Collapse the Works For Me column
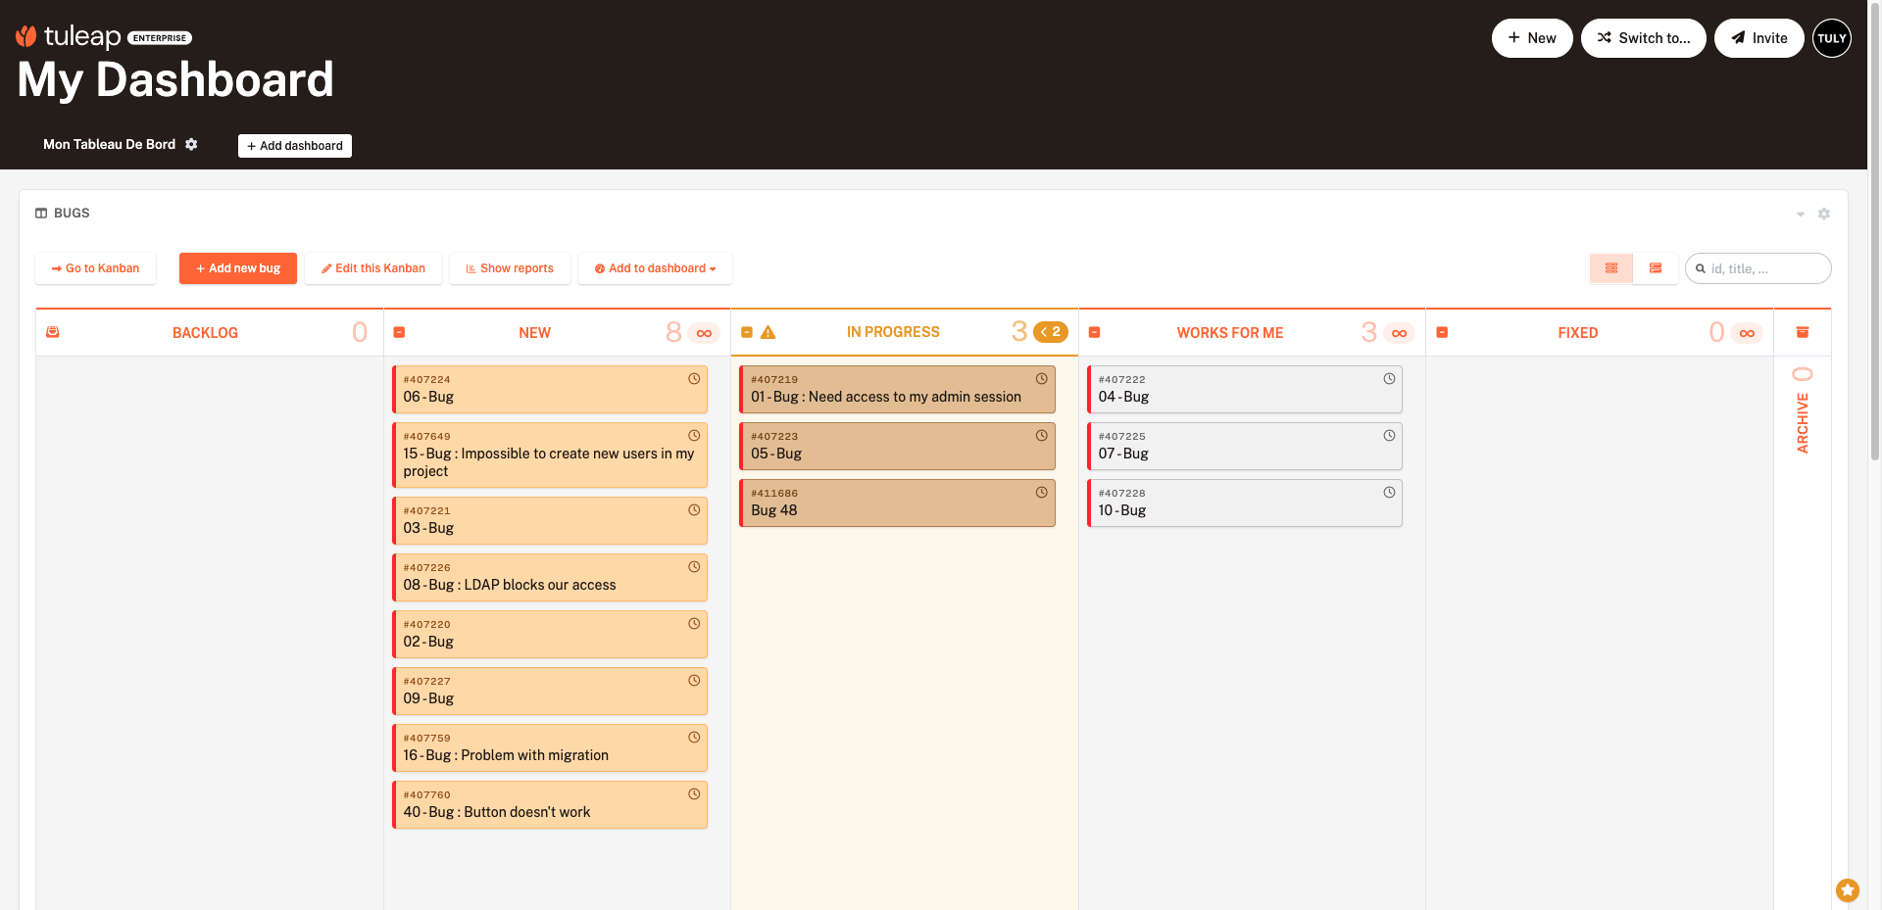Viewport: 1882px width, 910px height. click(x=1095, y=332)
